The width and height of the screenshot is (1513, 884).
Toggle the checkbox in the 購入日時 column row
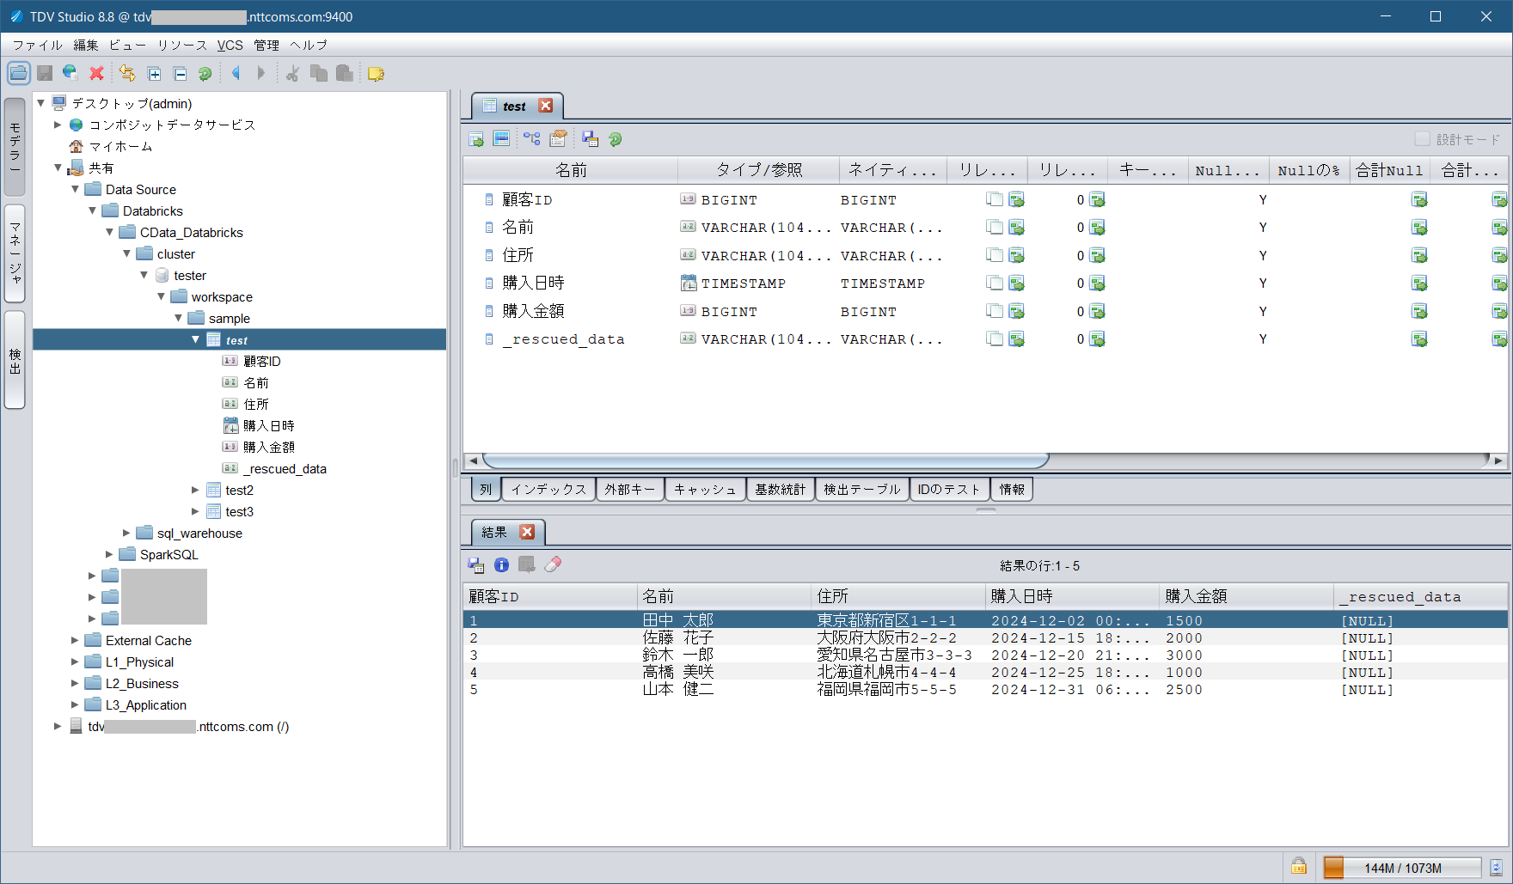(995, 283)
